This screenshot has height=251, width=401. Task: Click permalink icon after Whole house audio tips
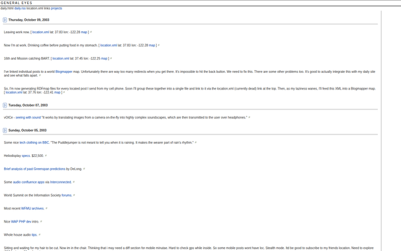40,235
